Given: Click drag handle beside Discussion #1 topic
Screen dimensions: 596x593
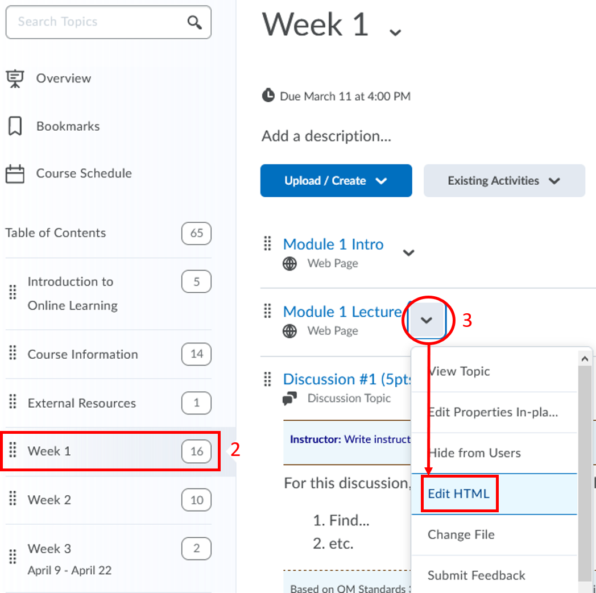Looking at the screenshot, I should (267, 379).
